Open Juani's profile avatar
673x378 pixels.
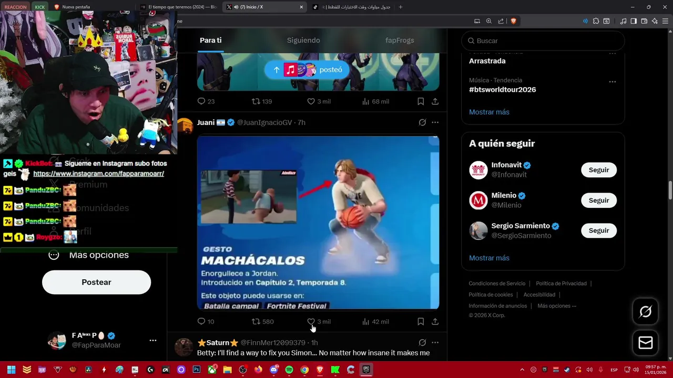pos(184,127)
